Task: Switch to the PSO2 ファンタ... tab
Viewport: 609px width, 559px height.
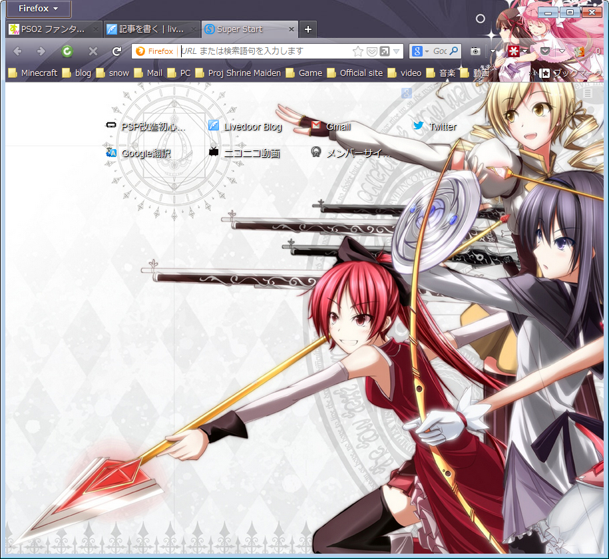Action: (x=54, y=29)
